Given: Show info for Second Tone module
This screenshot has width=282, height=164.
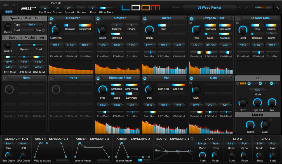Looking at the screenshot, I should tap(238, 23).
